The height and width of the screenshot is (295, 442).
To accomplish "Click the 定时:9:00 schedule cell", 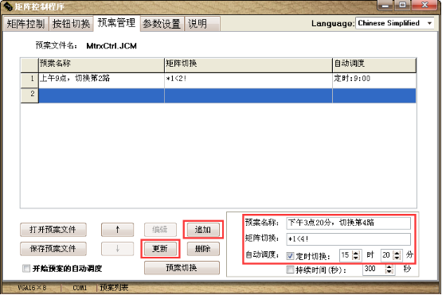I will [374, 80].
